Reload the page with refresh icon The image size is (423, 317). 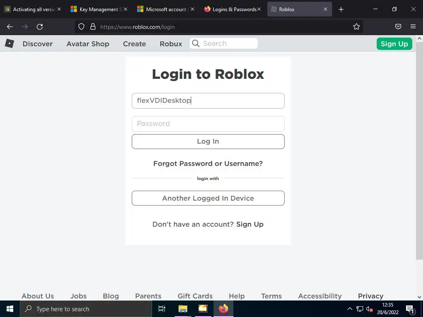coord(40,27)
